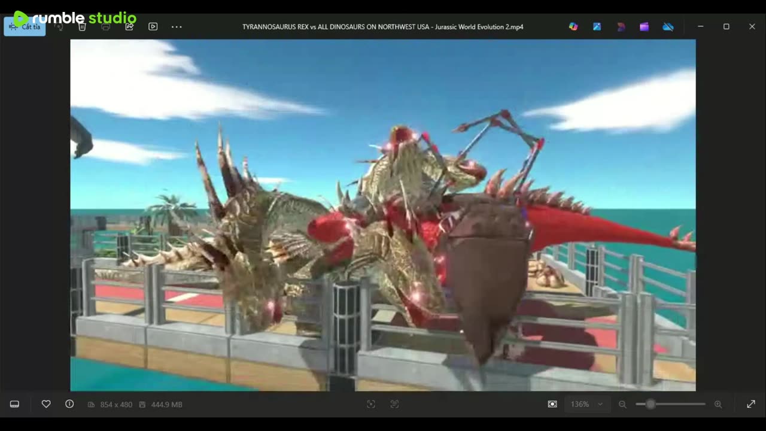Open the Clipchamp icon in the title bar
Viewport: 766px width, 431px height.
tap(621, 27)
